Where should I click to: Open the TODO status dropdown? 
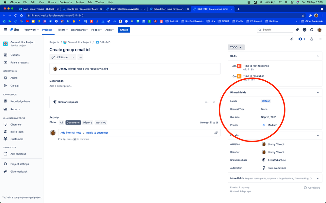(236, 47)
